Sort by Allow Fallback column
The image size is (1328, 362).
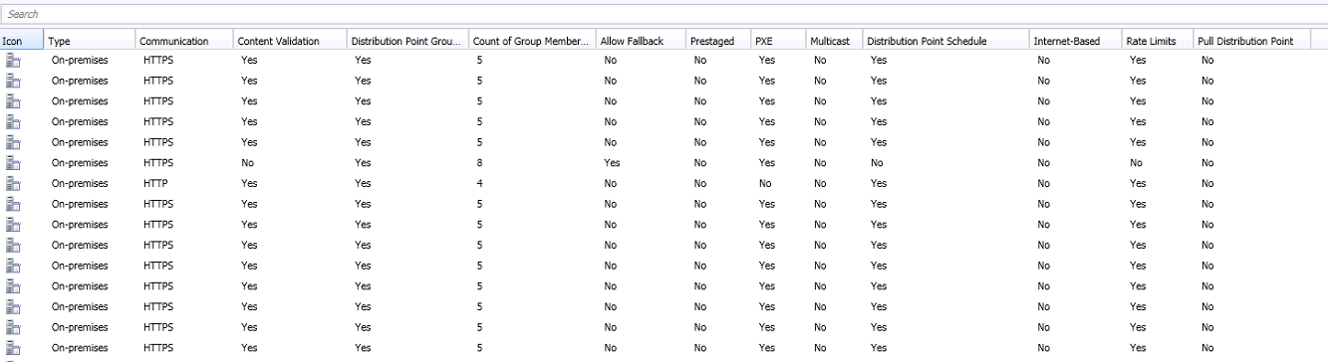tap(640, 41)
